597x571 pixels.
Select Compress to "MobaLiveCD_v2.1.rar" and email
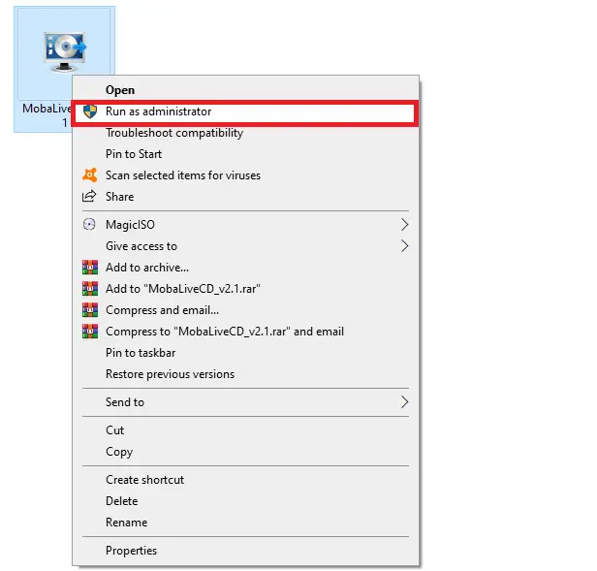coord(245,332)
